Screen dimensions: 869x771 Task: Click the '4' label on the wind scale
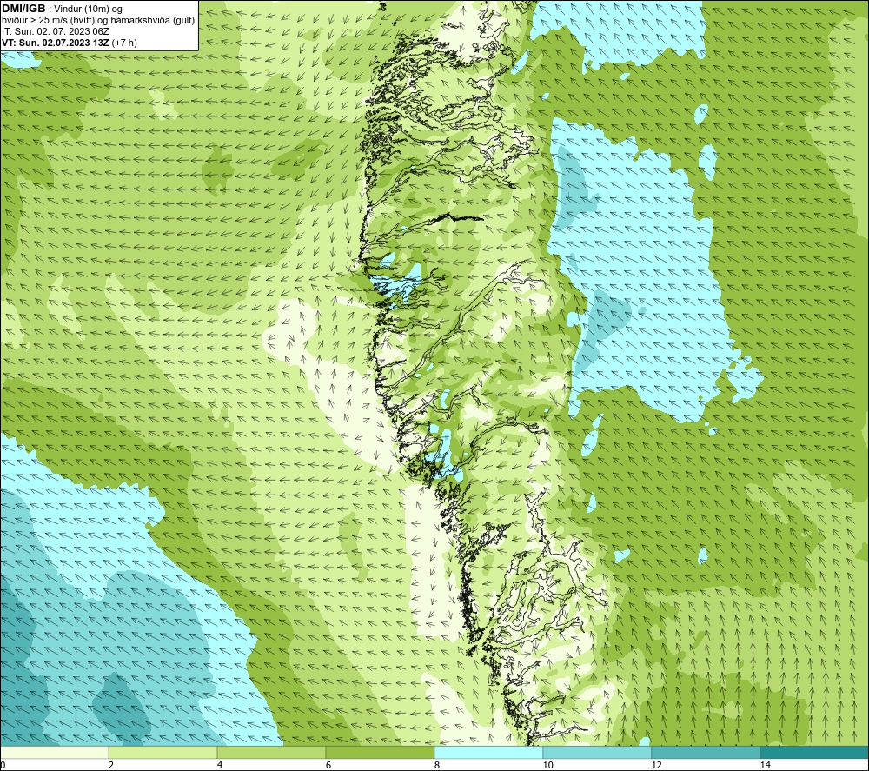(220, 765)
